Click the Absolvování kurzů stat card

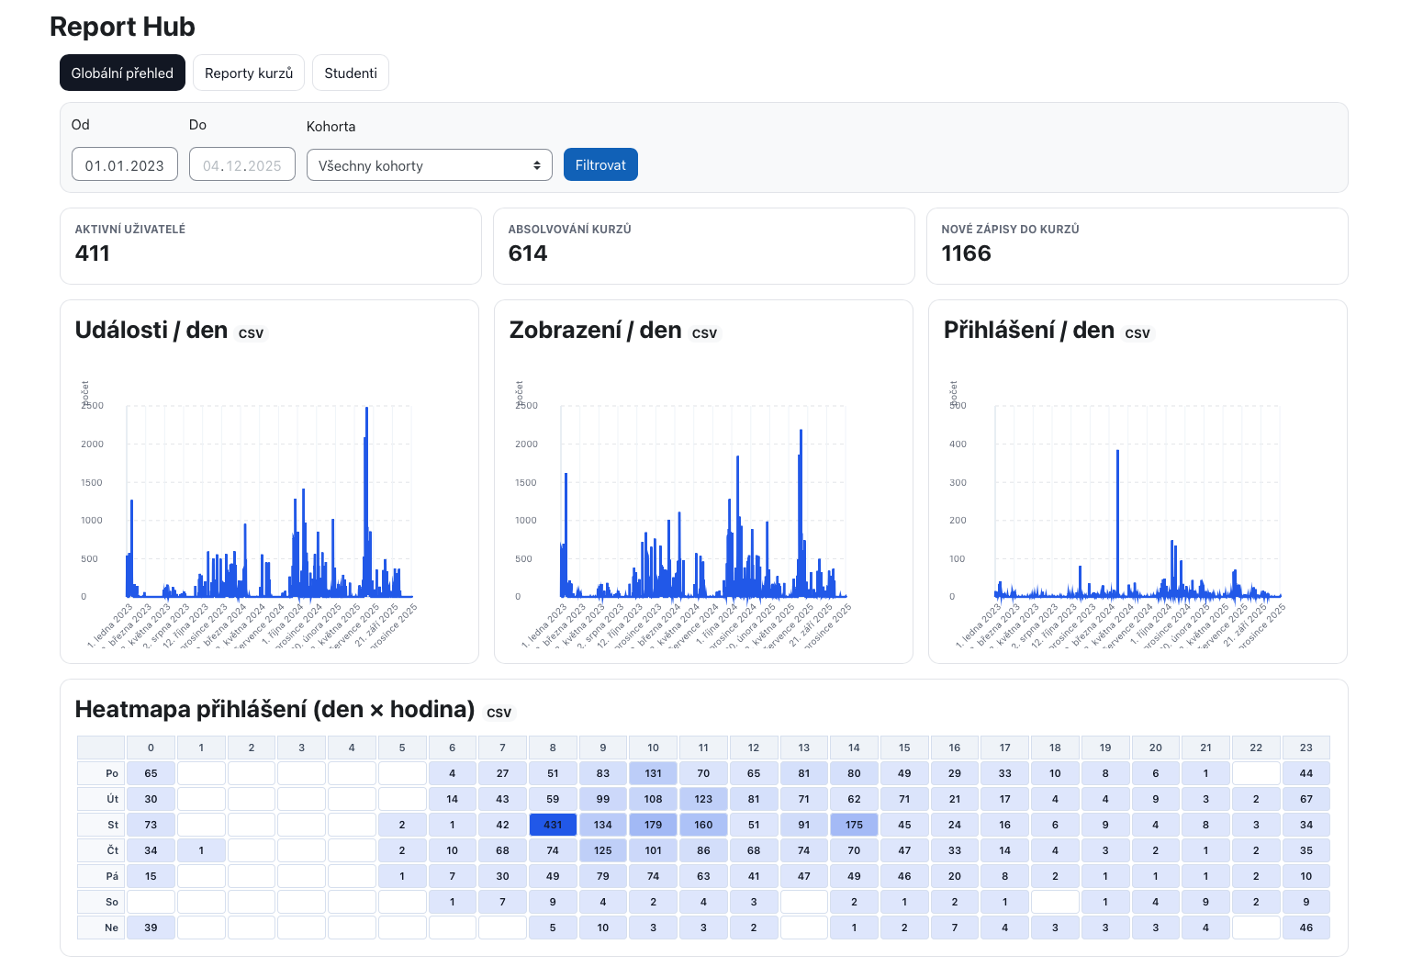703,246
